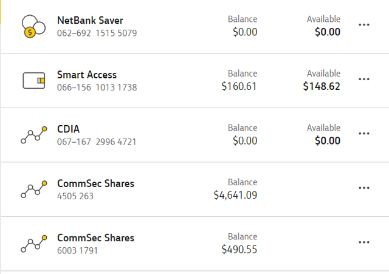
Task: Open the three-dot menu for Smart Access
Action: tap(364, 79)
